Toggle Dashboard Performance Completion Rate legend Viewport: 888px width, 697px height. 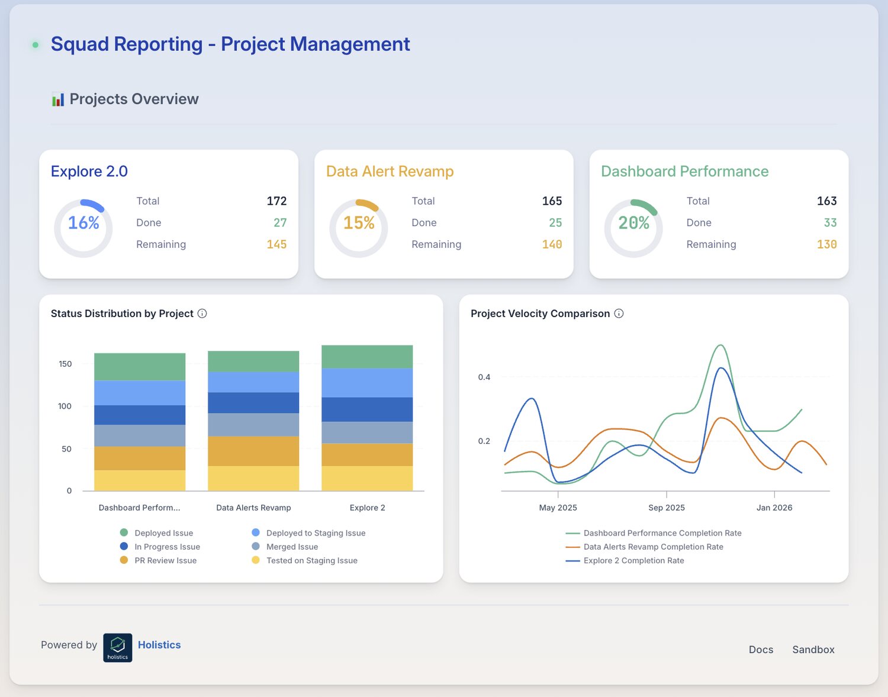654,533
